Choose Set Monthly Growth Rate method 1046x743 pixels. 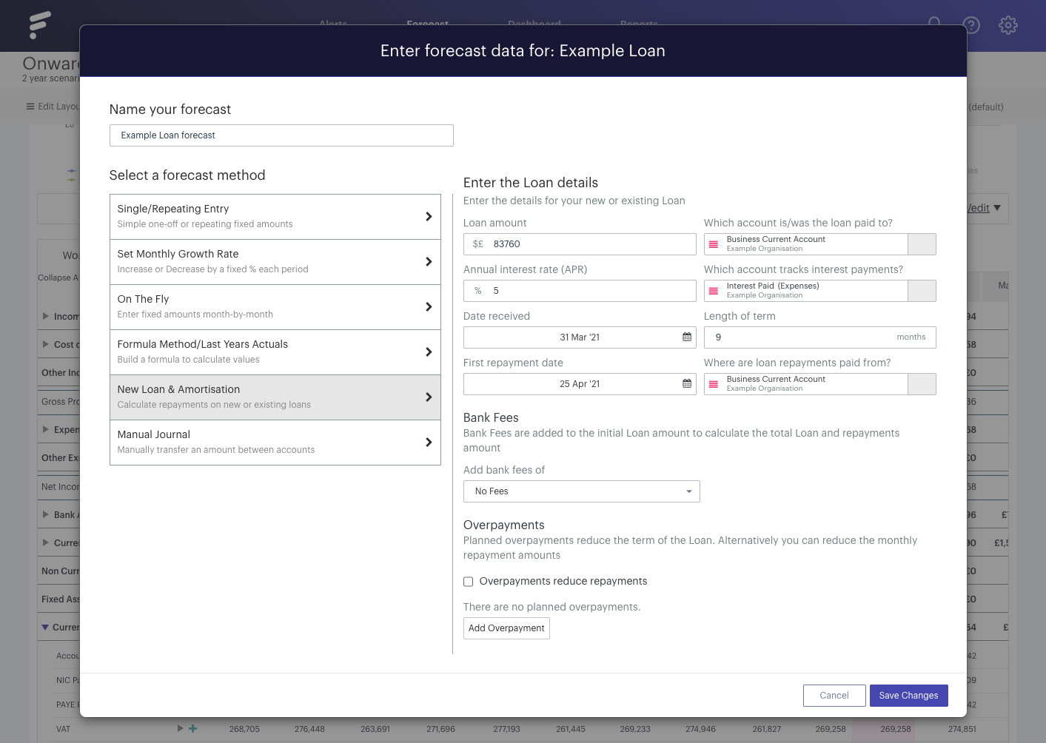click(275, 262)
